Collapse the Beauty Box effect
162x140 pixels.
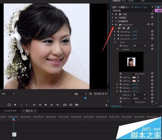(x=113, y=25)
